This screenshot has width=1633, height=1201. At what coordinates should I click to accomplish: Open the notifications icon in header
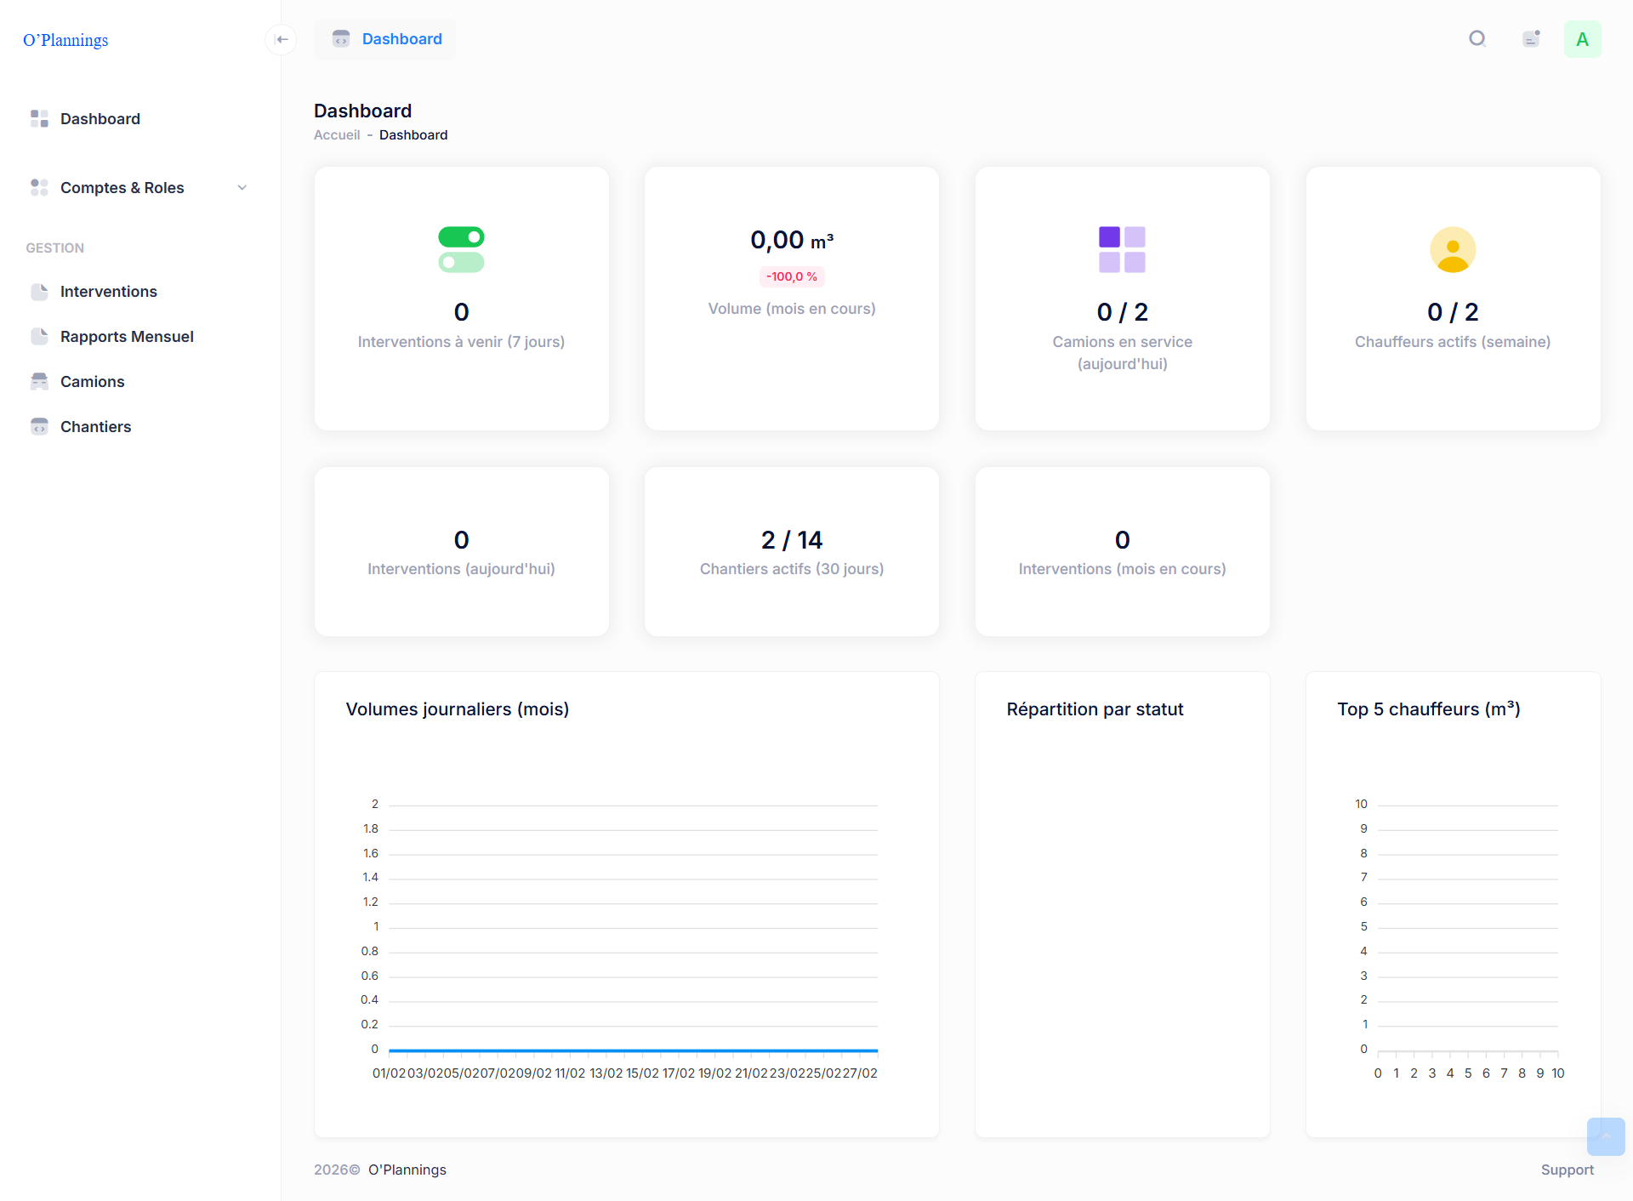pos(1531,39)
